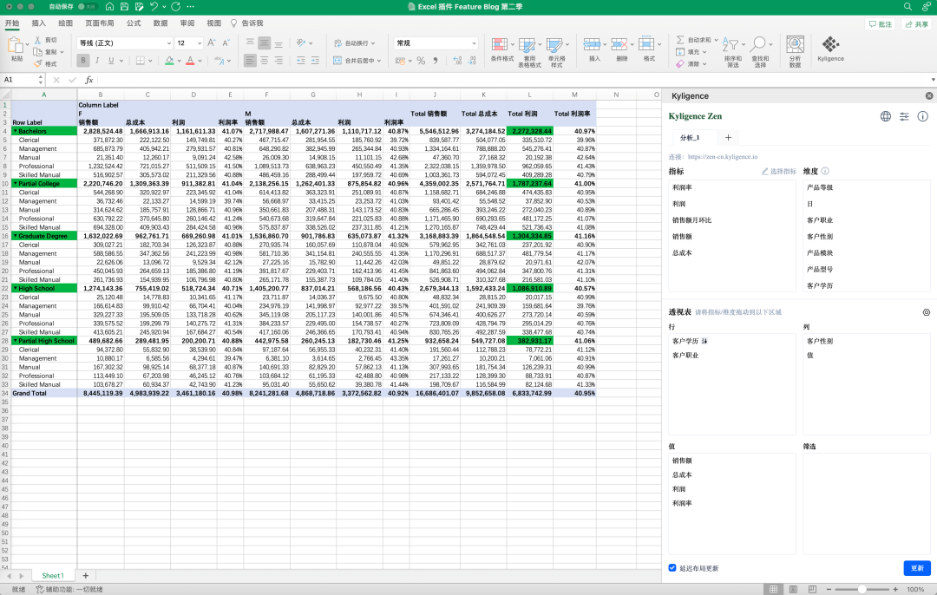Toggle middle vertical align button

(264, 43)
